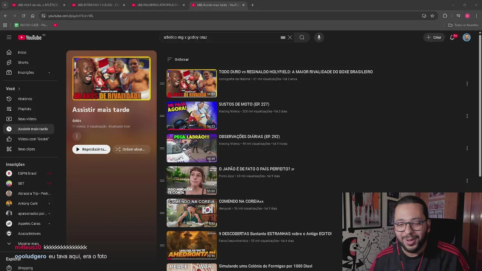Open options for TODO DURO vs REGINALDO video
This screenshot has height=271, width=482.
coord(467,84)
